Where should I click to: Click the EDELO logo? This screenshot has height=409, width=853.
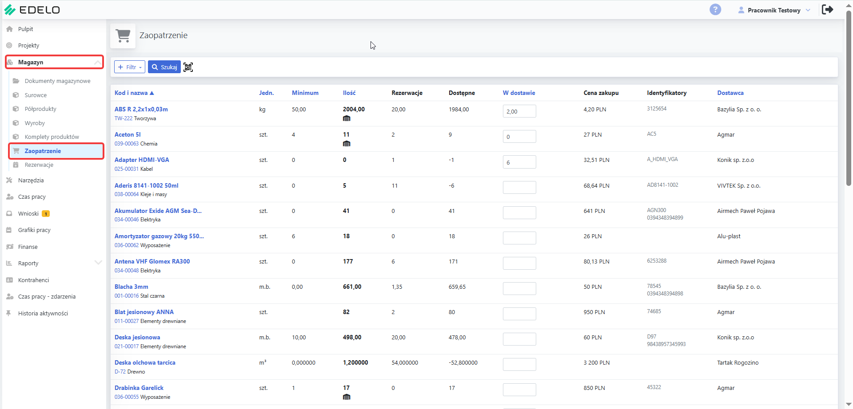[32, 10]
